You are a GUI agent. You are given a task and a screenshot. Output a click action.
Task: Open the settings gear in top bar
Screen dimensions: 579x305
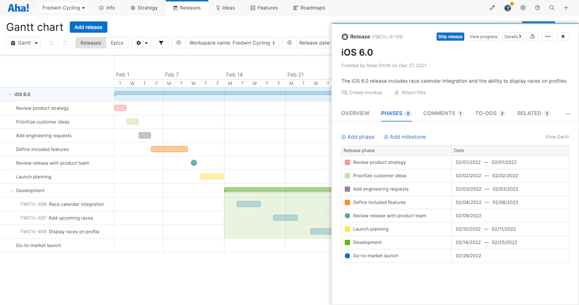coord(523,8)
